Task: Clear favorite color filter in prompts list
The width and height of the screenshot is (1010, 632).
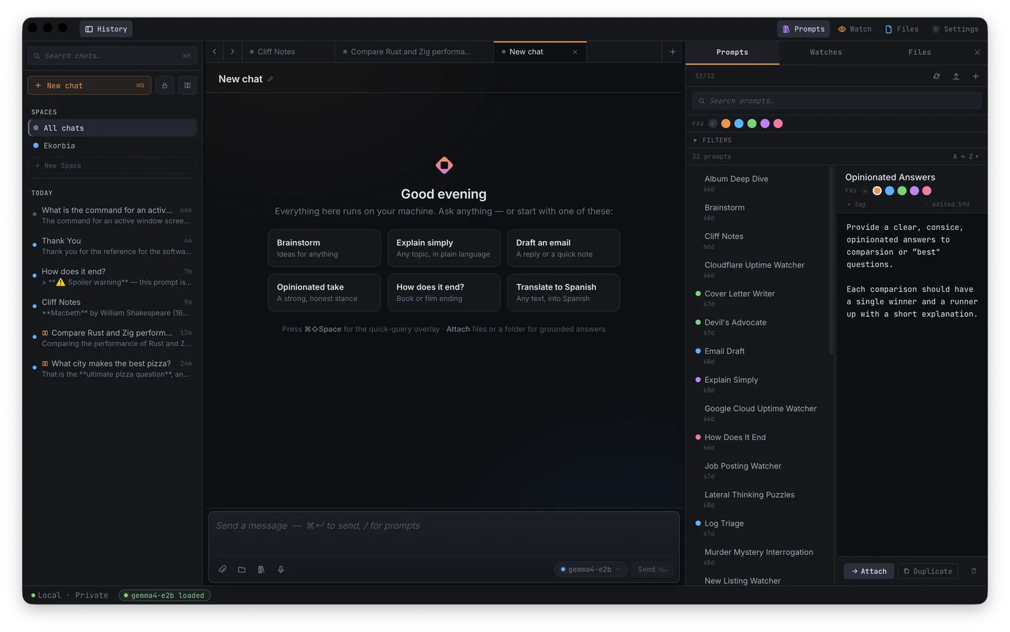Action: pyautogui.click(x=713, y=124)
